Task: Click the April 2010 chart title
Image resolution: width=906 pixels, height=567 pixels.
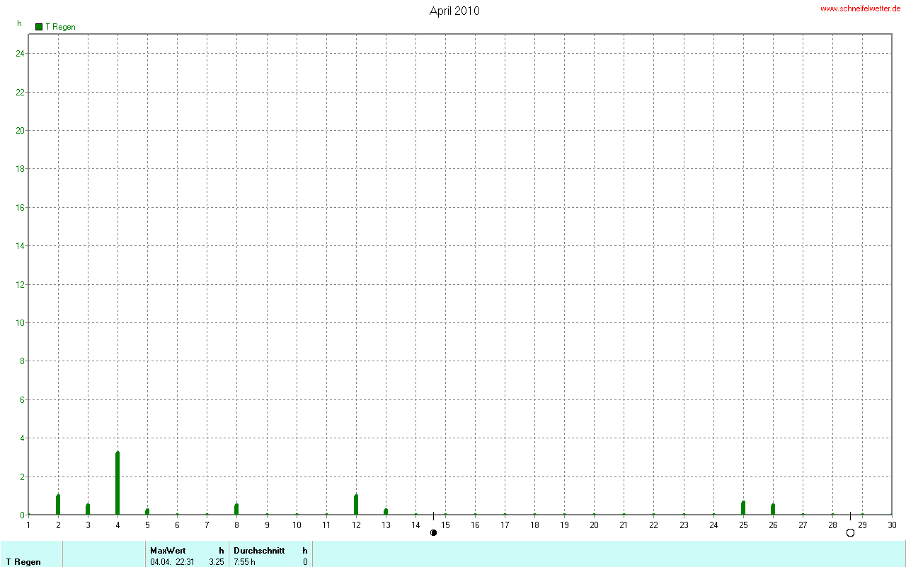Action: 454,11
